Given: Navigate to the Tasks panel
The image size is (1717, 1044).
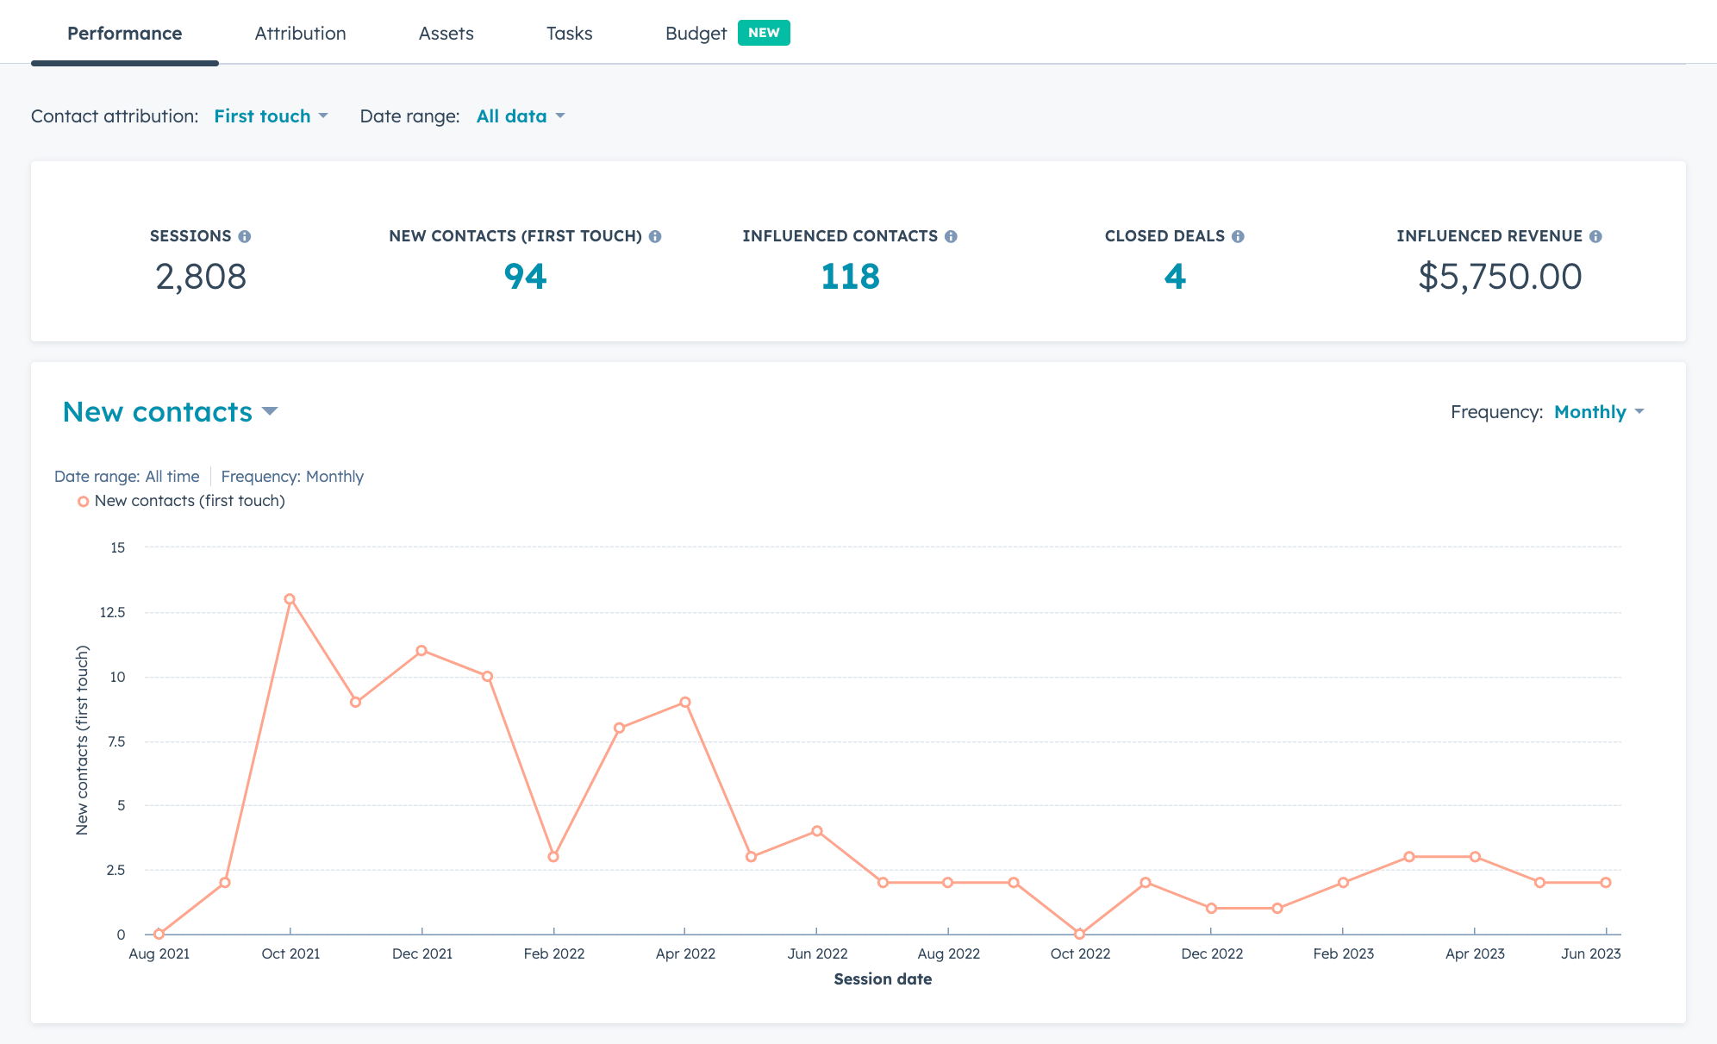Looking at the screenshot, I should click(x=569, y=33).
